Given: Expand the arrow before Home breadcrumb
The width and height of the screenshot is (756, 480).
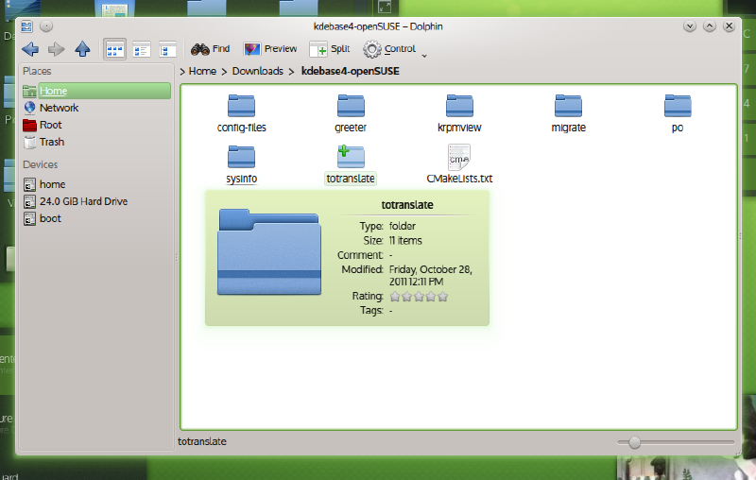Looking at the screenshot, I should [x=182, y=72].
